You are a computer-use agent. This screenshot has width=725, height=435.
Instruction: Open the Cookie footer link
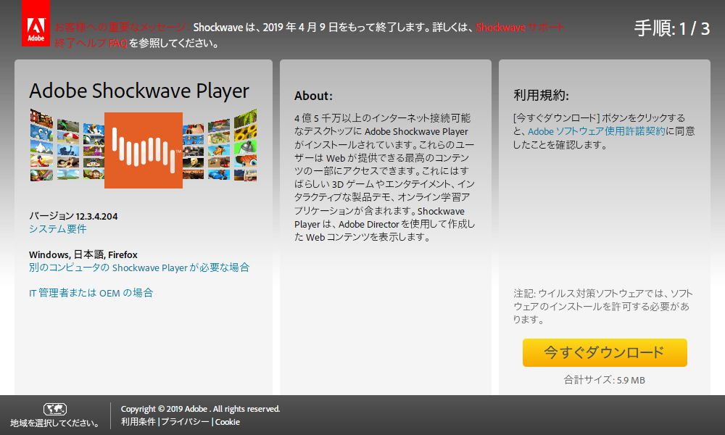(x=228, y=422)
